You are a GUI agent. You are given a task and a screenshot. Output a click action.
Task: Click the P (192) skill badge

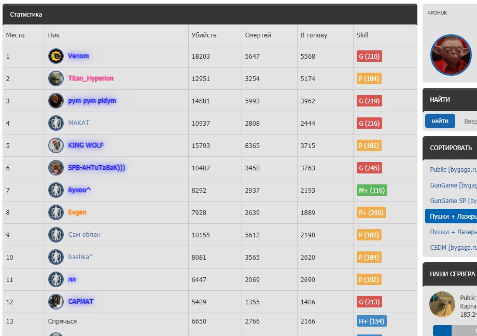(x=369, y=279)
